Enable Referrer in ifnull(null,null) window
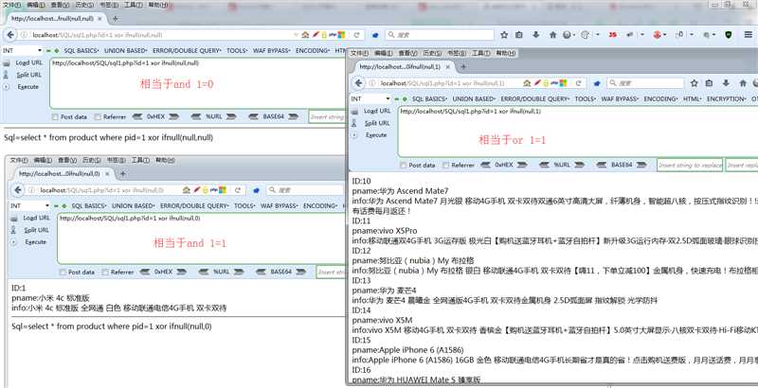The image size is (758, 388). [x=99, y=116]
